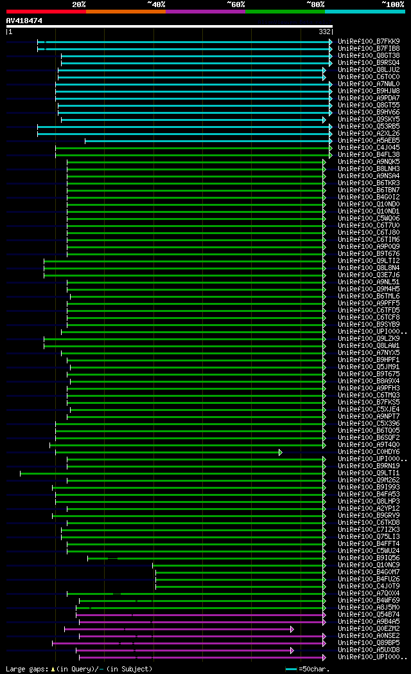
Task: Select the UniRef100_A9PDA7 label
Action: pos(369,98)
